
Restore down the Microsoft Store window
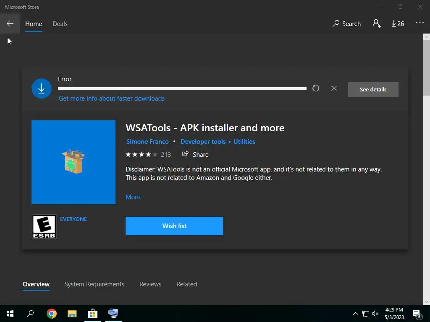tap(401, 7)
